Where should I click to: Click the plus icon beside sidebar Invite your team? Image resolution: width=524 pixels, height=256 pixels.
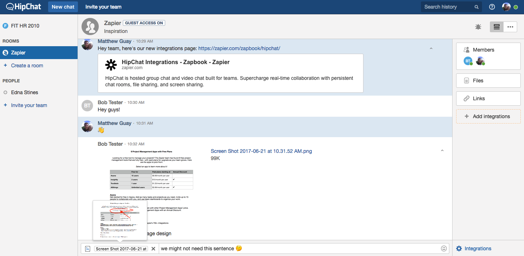click(x=5, y=105)
